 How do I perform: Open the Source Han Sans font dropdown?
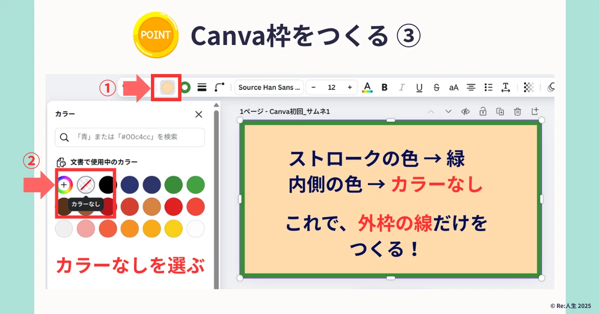[x=269, y=87]
